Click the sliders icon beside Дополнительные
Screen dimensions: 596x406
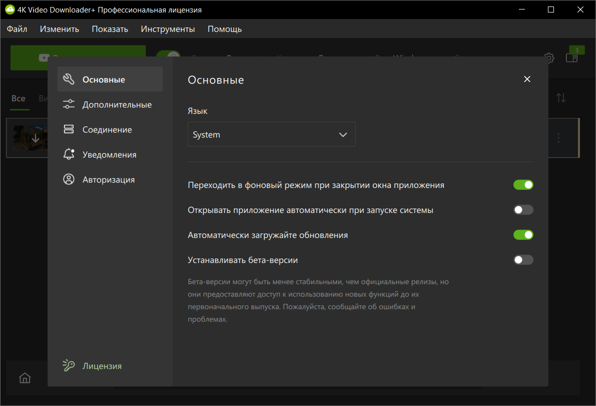(x=69, y=104)
